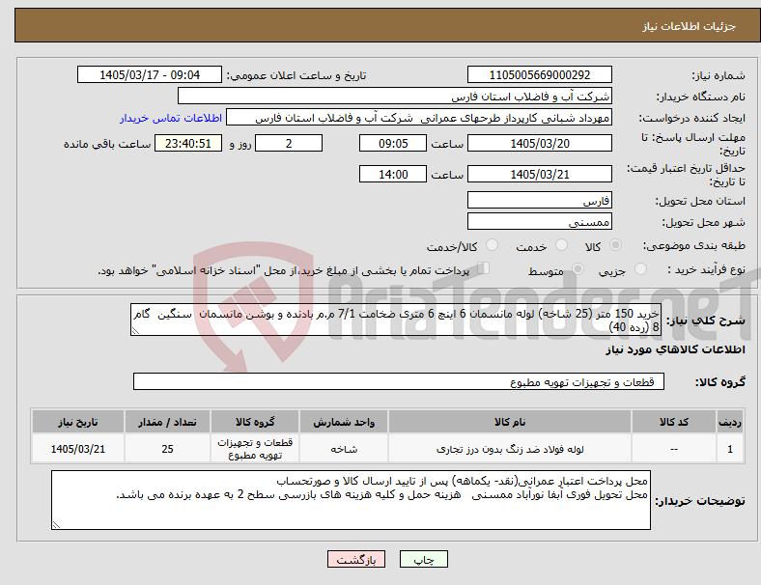Click the need number field 1105005669000292

point(540,75)
